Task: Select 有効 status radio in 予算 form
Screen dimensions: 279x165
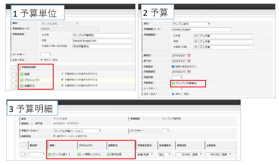Action: (173, 94)
